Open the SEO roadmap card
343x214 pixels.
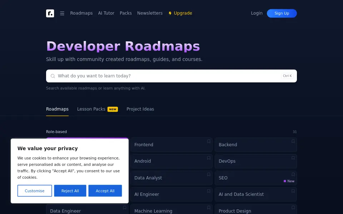(x=256, y=178)
